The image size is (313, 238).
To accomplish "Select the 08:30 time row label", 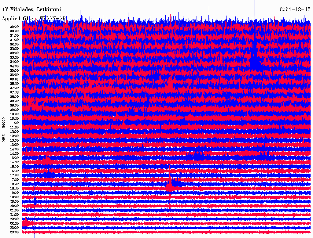I will tap(14, 101).
